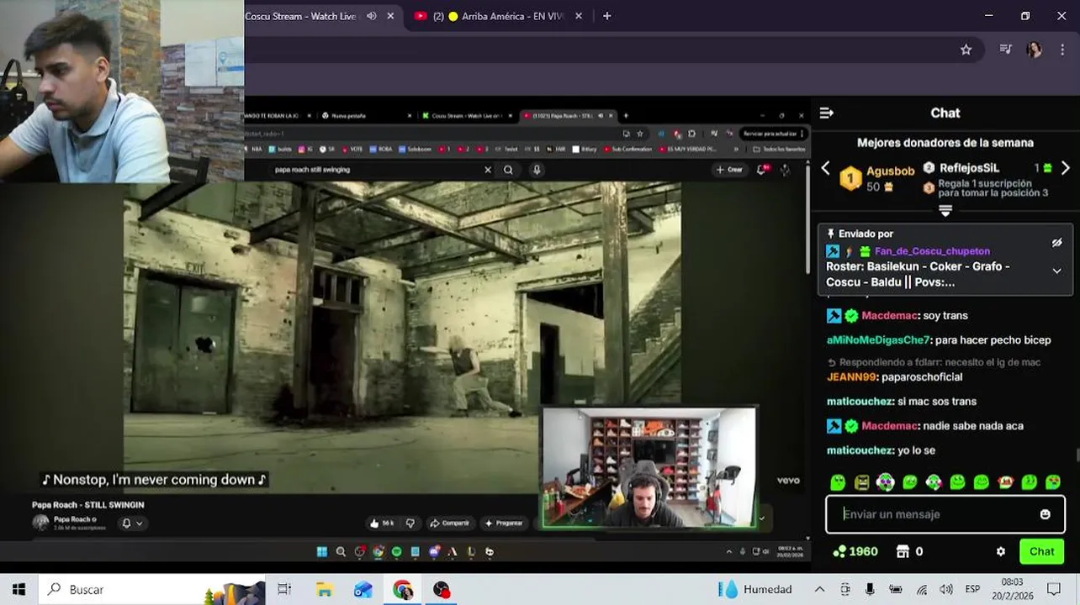Collapse the chat panel with the arrow-lines icon
Viewport: 1080px width, 605px height.
826,113
